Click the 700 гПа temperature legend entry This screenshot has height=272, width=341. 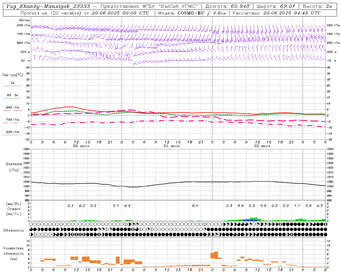pyautogui.click(x=13, y=120)
